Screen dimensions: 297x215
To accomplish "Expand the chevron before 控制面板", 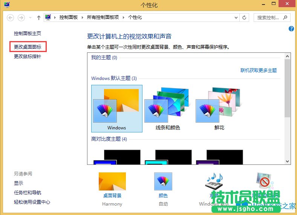I will pos(55,18).
